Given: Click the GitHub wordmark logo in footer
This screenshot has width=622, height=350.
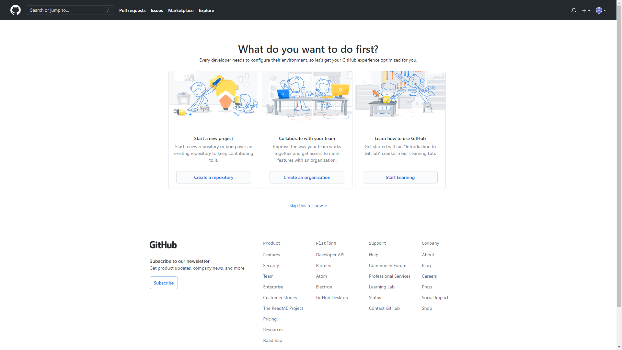Looking at the screenshot, I should point(163,245).
